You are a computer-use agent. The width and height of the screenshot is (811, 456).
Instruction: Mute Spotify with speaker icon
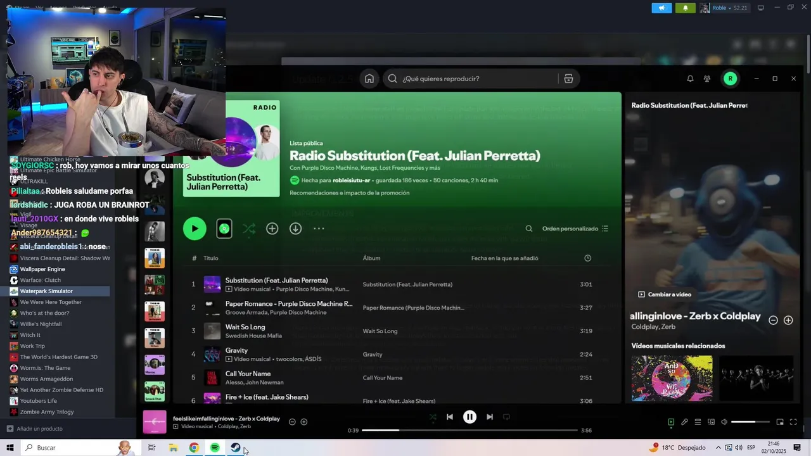click(724, 422)
